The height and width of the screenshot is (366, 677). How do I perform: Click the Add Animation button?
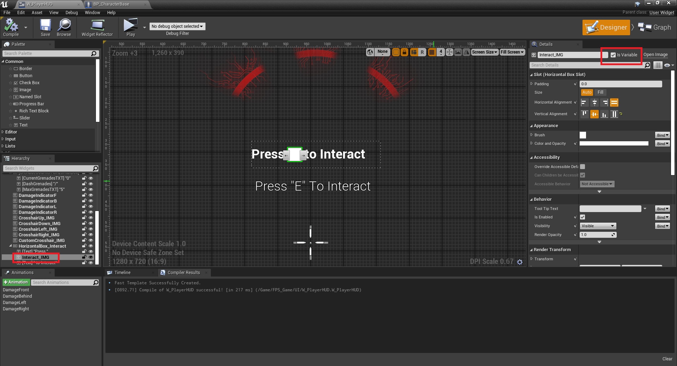tap(16, 283)
